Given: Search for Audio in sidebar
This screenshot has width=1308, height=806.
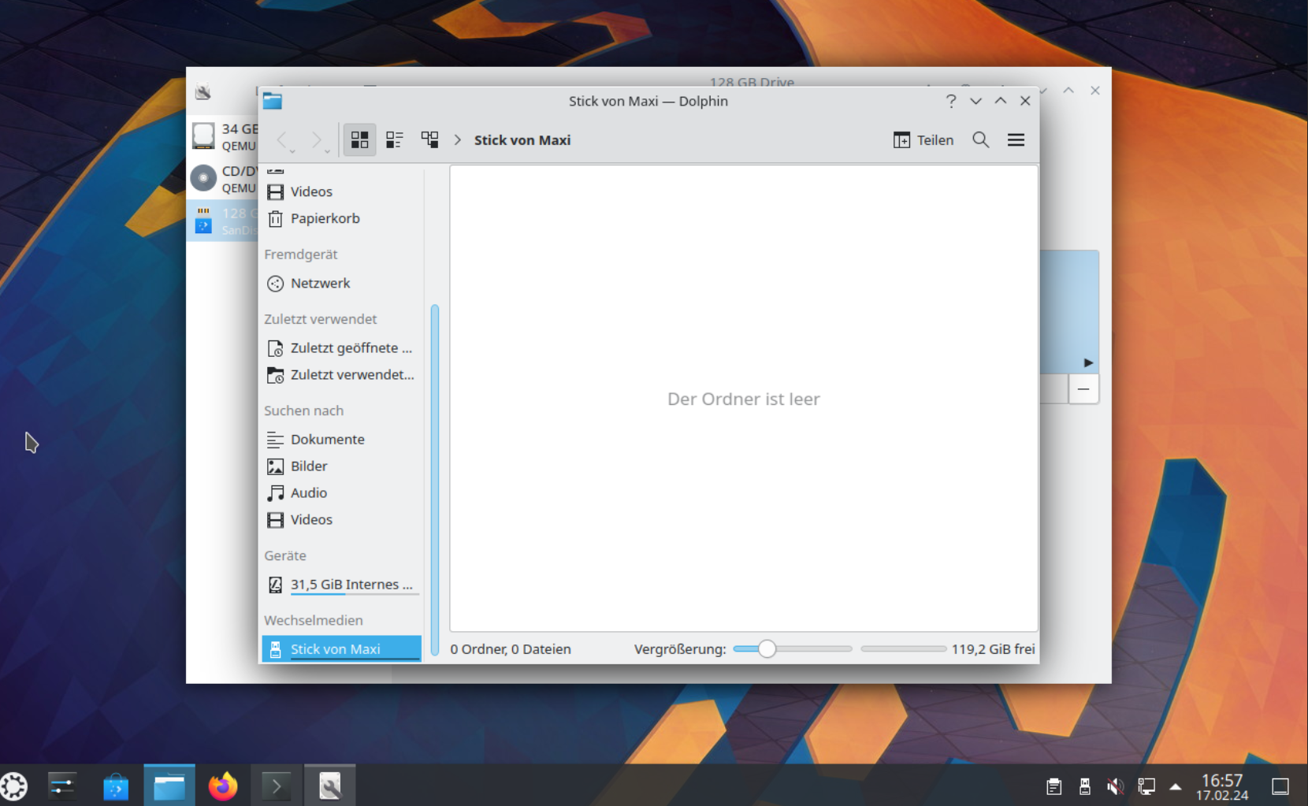Looking at the screenshot, I should pyautogui.click(x=308, y=493).
